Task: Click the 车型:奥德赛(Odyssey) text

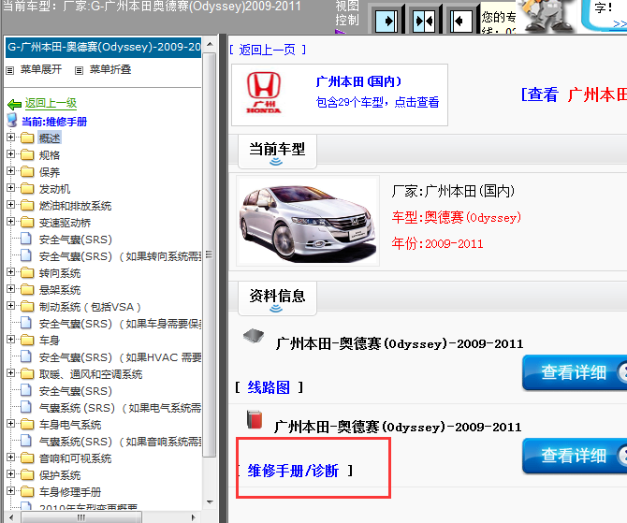Action: coord(457,217)
